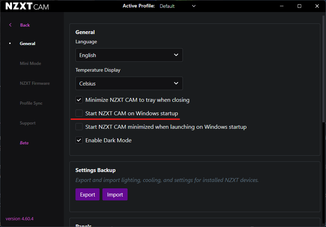Select the General settings section
The image size is (326, 227).
tap(27, 44)
